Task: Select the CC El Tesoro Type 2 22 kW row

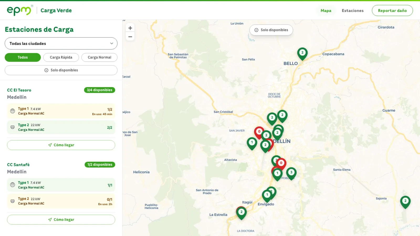Action: tap(61, 127)
